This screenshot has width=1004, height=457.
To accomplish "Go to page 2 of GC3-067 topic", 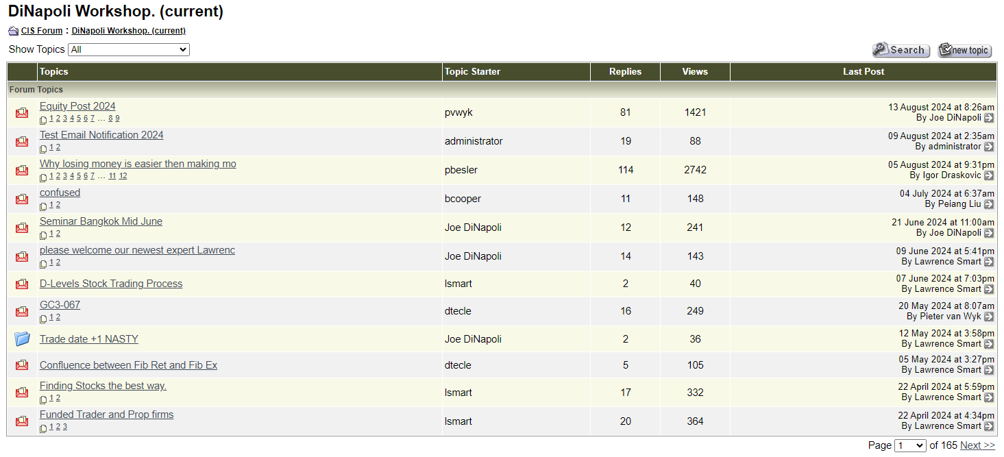I will pos(58,317).
